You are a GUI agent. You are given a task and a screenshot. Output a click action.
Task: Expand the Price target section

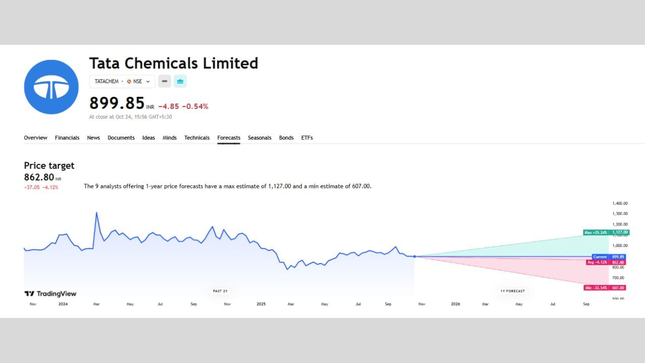(49, 165)
